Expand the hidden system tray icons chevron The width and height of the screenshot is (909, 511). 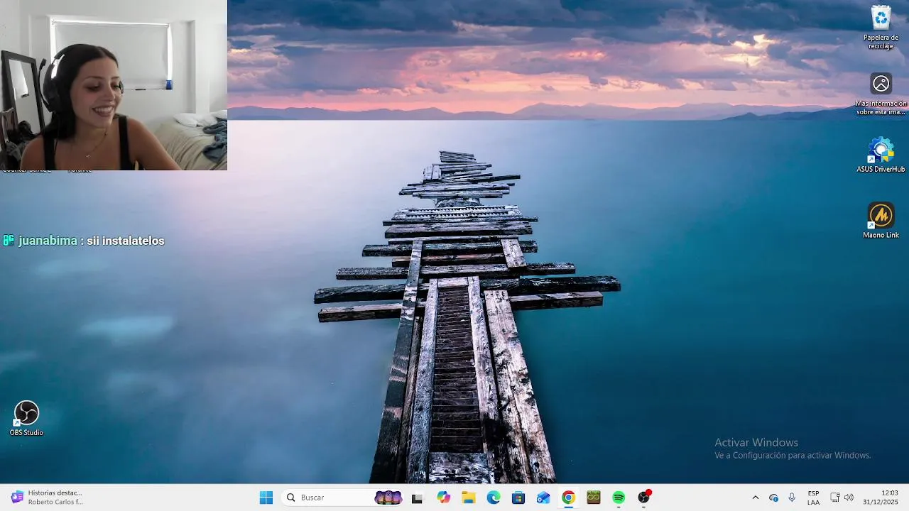755,498
